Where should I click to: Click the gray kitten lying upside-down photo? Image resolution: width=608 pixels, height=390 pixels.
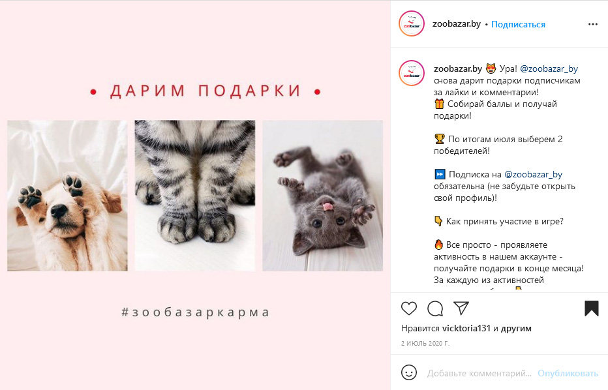coord(323,196)
